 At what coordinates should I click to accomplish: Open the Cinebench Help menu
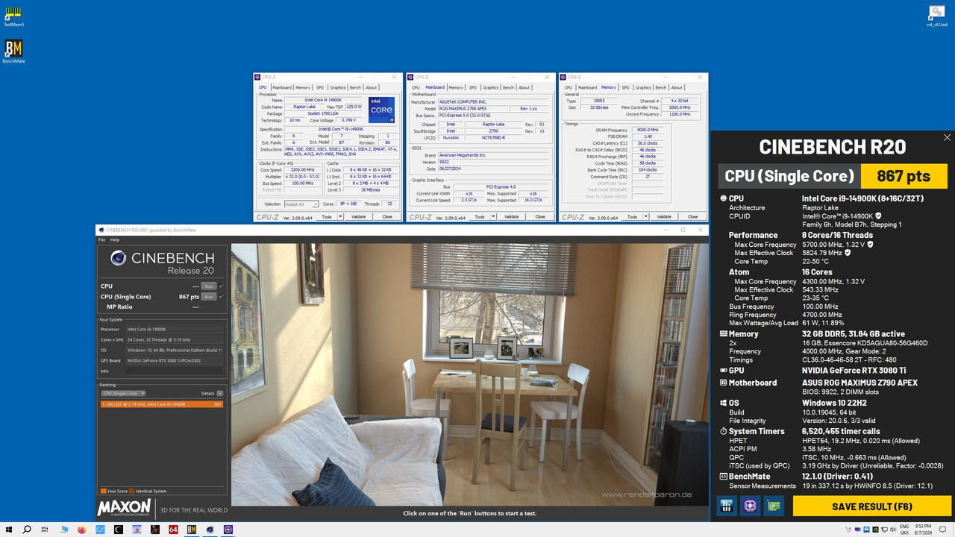pos(115,239)
